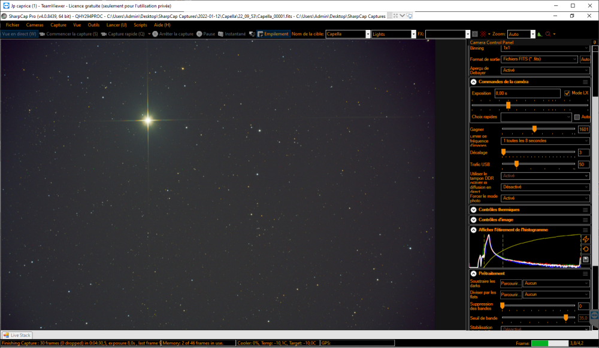Collapse the histogram stretch section
The image size is (599, 348).
click(x=474, y=230)
